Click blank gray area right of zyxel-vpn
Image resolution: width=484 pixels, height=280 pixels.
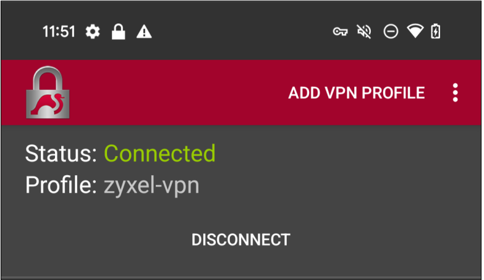point(340,185)
